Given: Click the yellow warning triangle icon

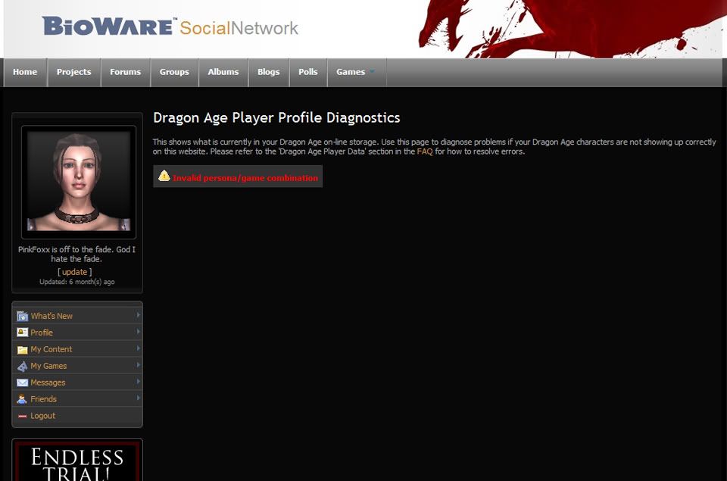Looking at the screenshot, I should click(x=164, y=176).
